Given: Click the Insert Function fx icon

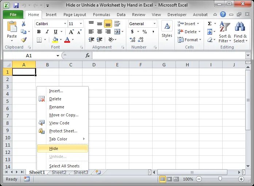Looking at the screenshot, I should point(88,55).
